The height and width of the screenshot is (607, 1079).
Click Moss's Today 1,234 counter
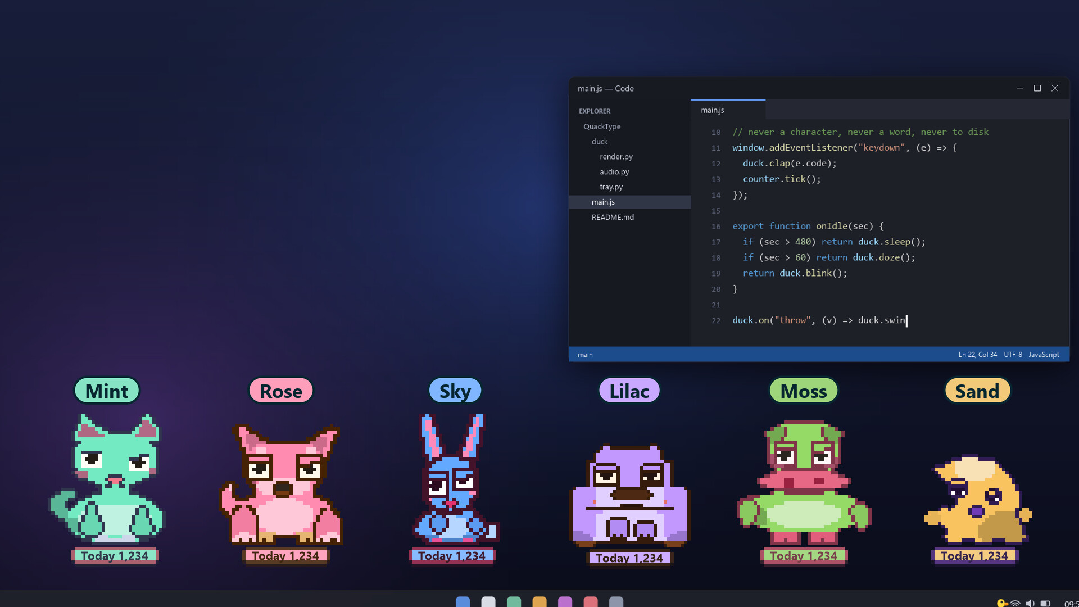click(804, 556)
